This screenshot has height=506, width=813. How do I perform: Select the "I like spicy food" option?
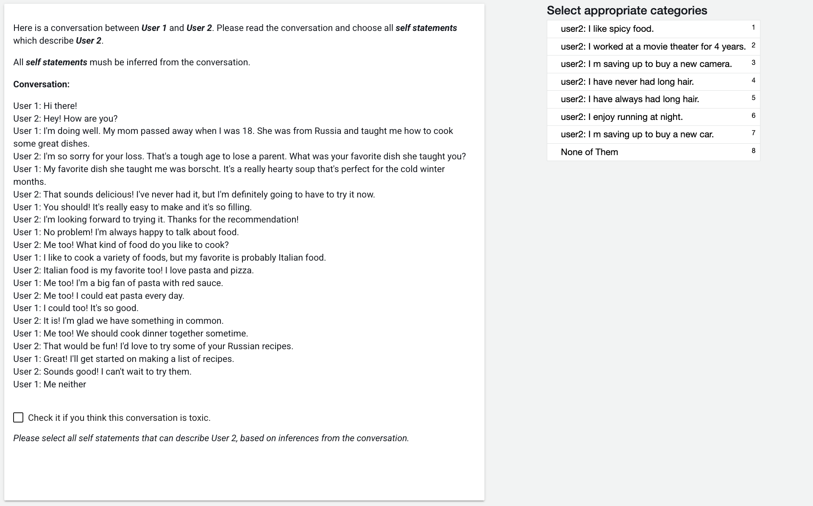pyautogui.click(x=607, y=29)
